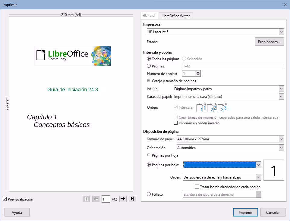
Task: Click the Número de copias input field
Action: click(x=189, y=73)
